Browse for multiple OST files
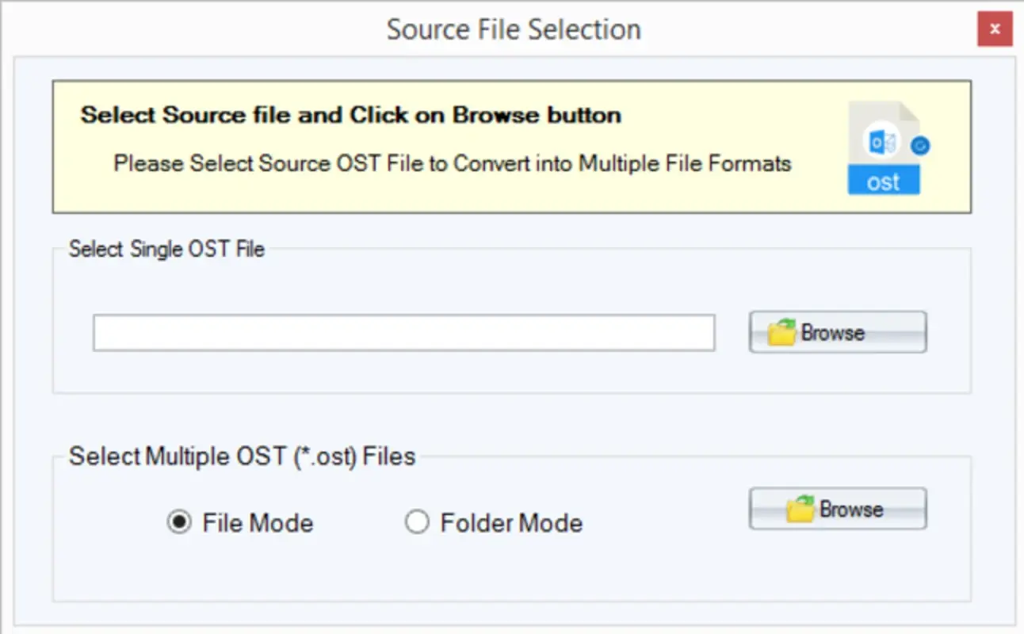 point(837,509)
